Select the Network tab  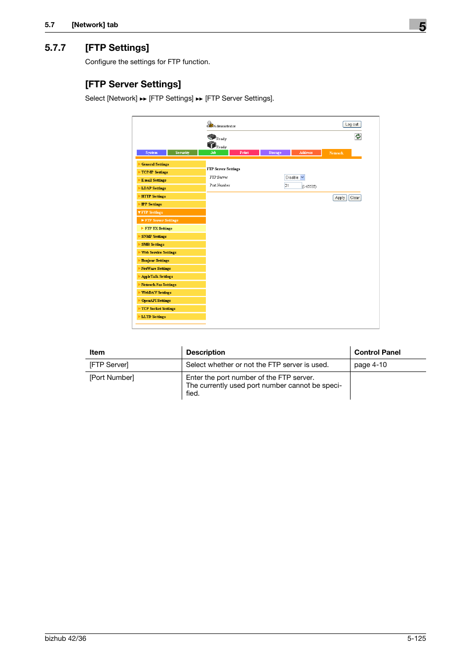point(337,153)
